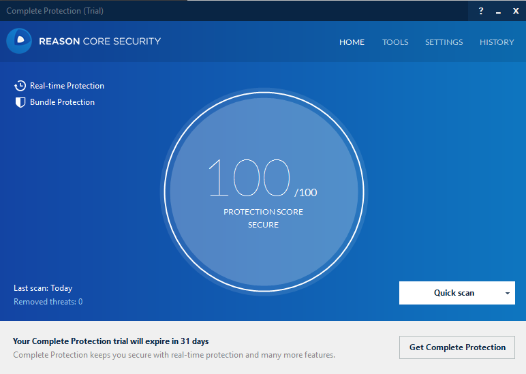Screen dimensions: 526x374
Task: Click the Real-time Protection clock icon
Action: [20, 86]
